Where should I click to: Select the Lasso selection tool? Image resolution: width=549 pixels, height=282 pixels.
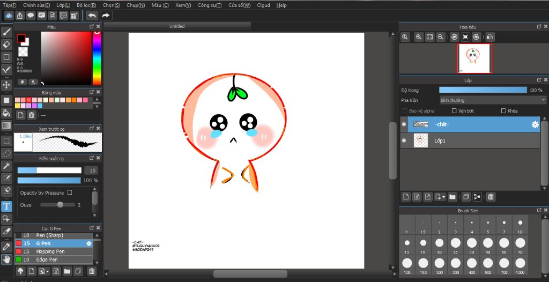[6, 153]
